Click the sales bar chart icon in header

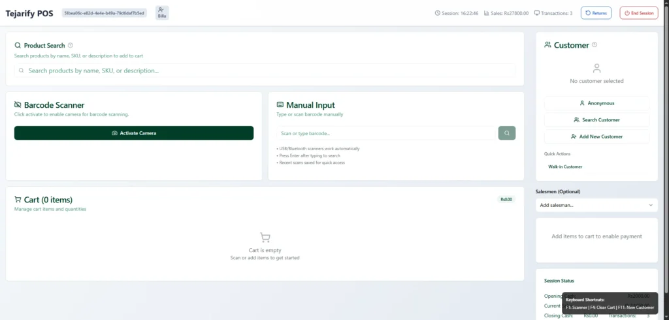(x=487, y=13)
